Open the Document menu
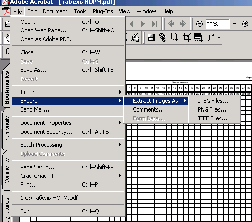This screenshot has width=252, height=222. point(55,11)
